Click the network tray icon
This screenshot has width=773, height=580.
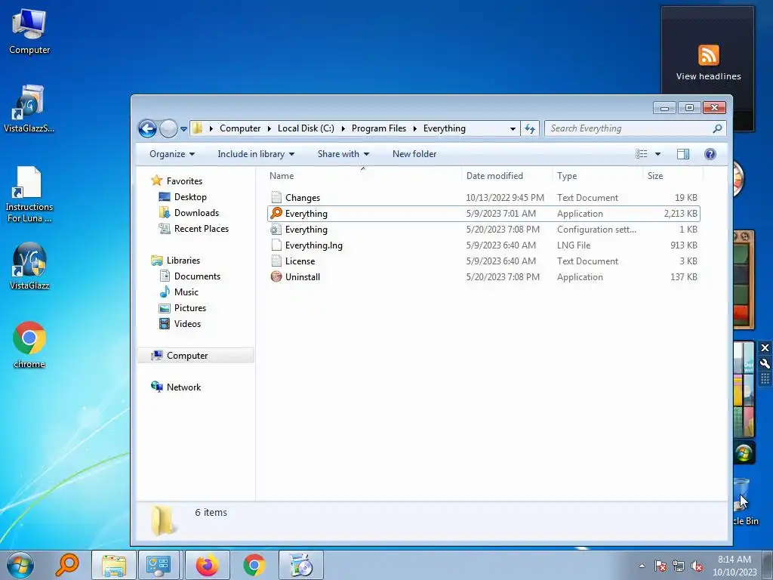(x=679, y=566)
